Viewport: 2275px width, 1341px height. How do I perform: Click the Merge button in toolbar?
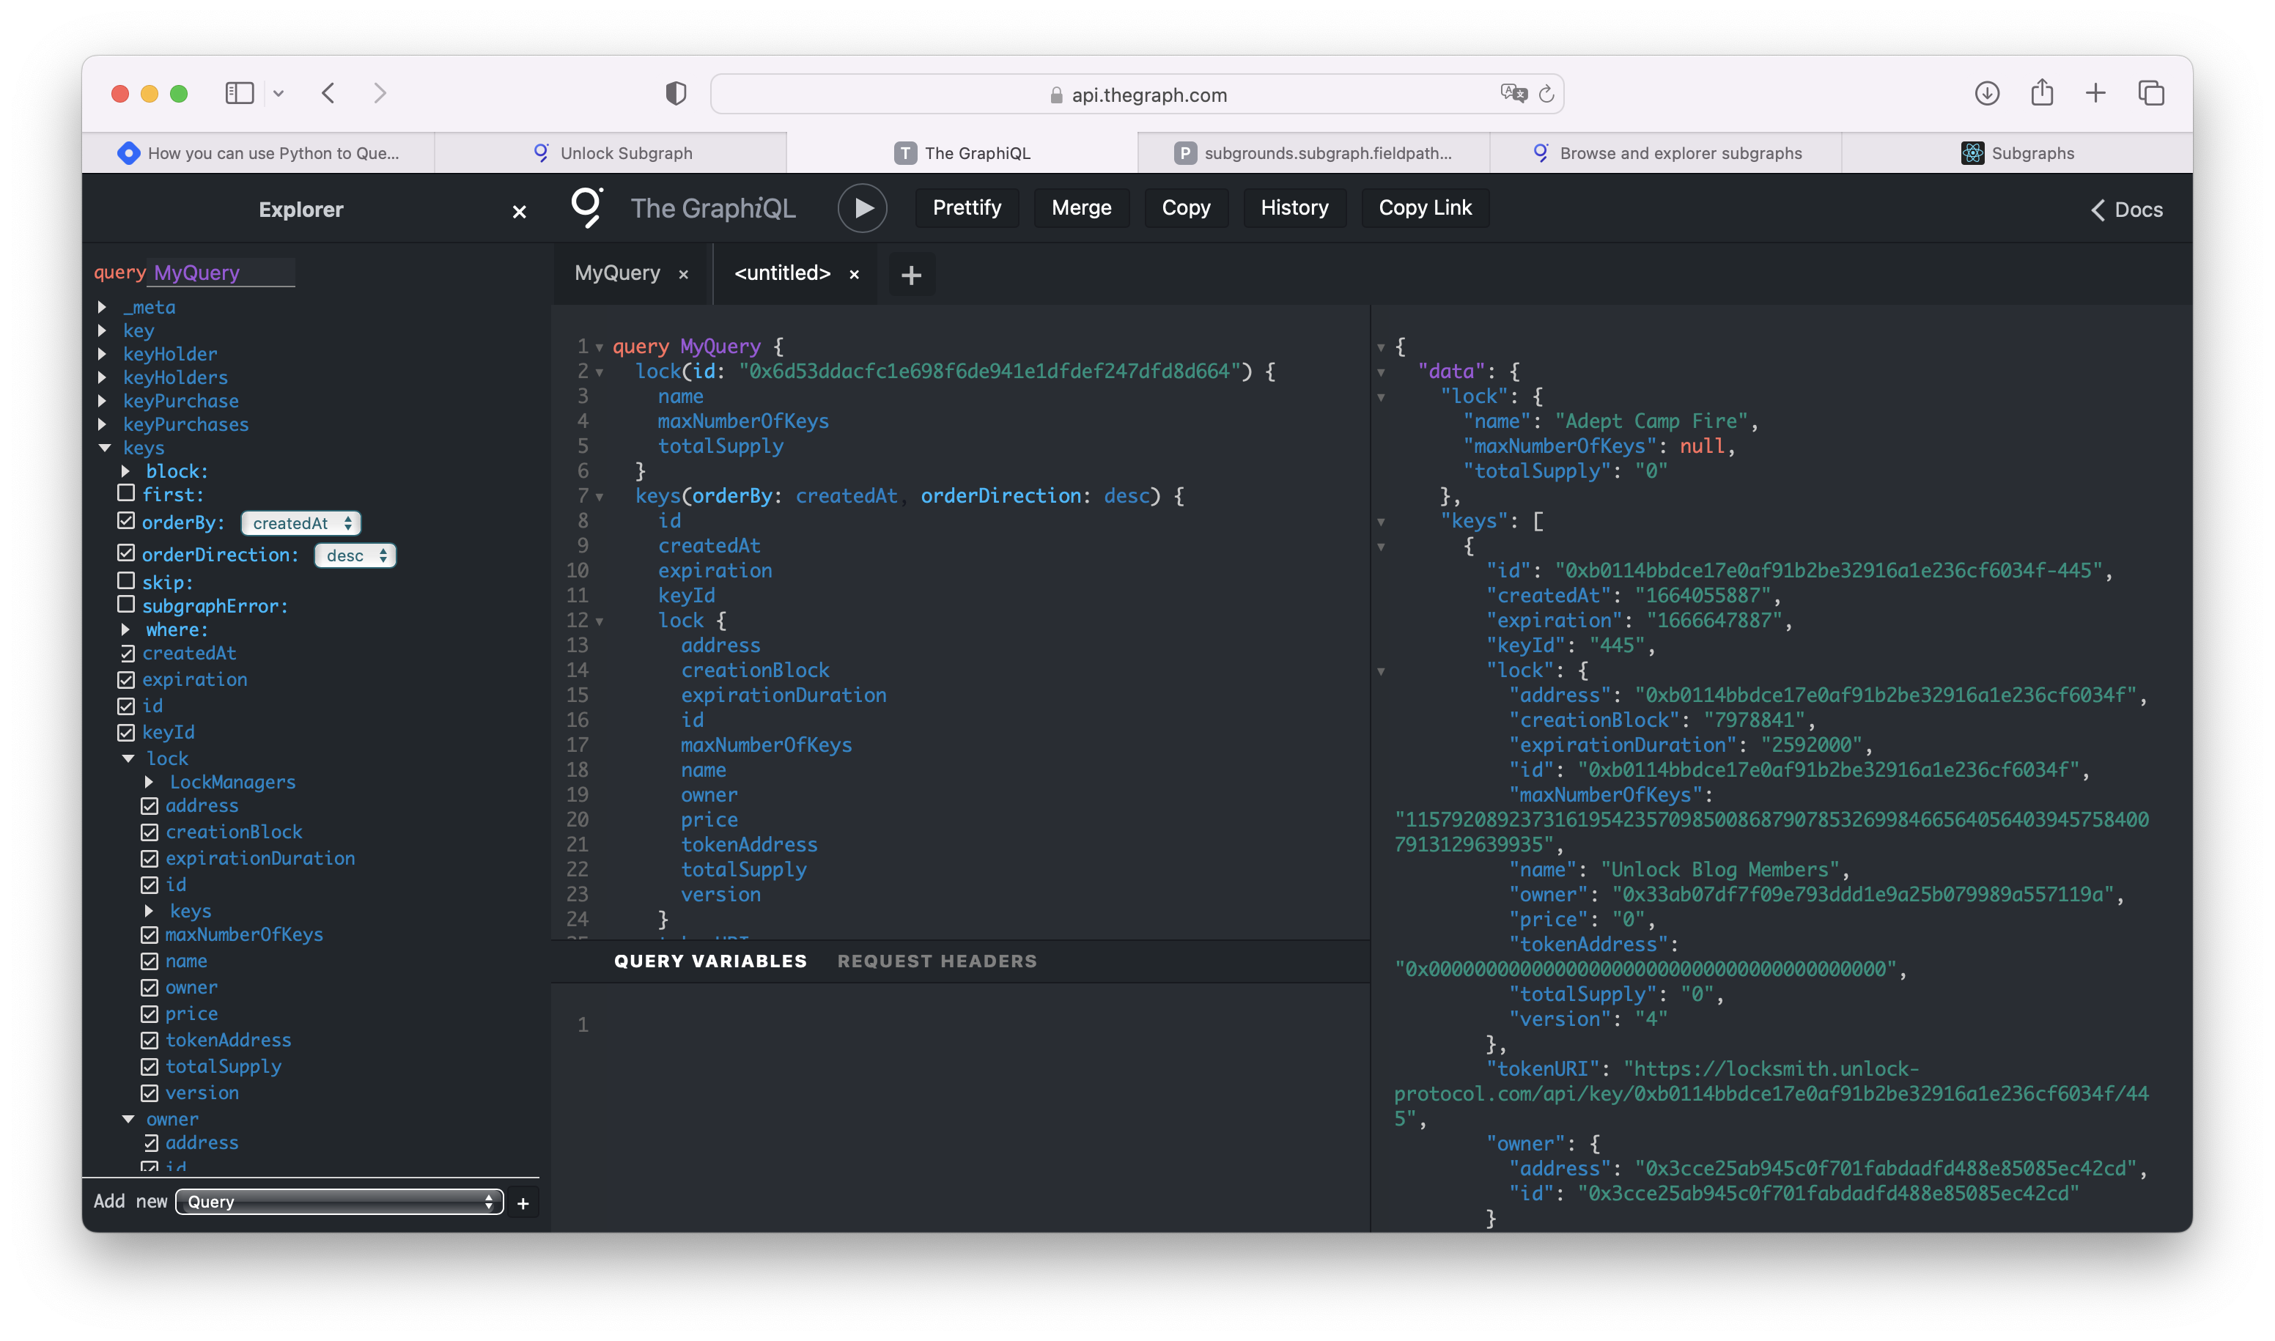[x=1081, y=206]
